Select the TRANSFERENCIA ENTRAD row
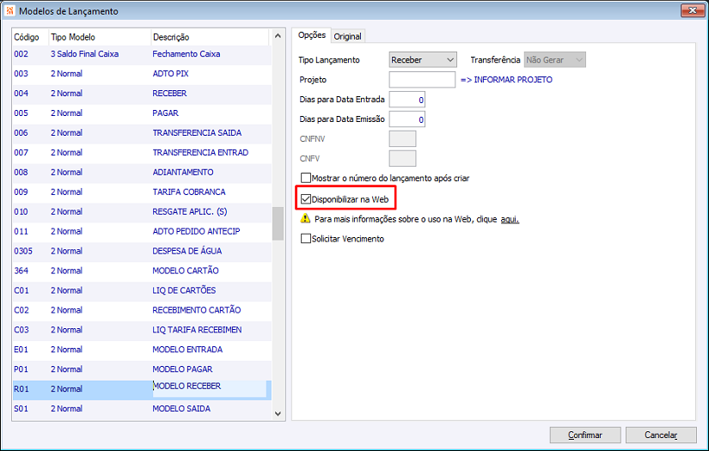The width and height of the screenshot is (709, 451). [x=142, y=152]
